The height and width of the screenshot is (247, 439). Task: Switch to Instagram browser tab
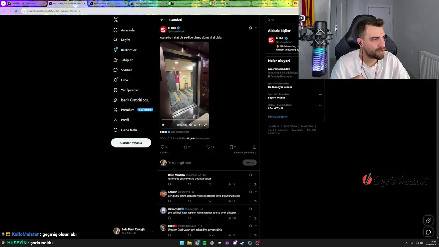[x=229, y=3]
